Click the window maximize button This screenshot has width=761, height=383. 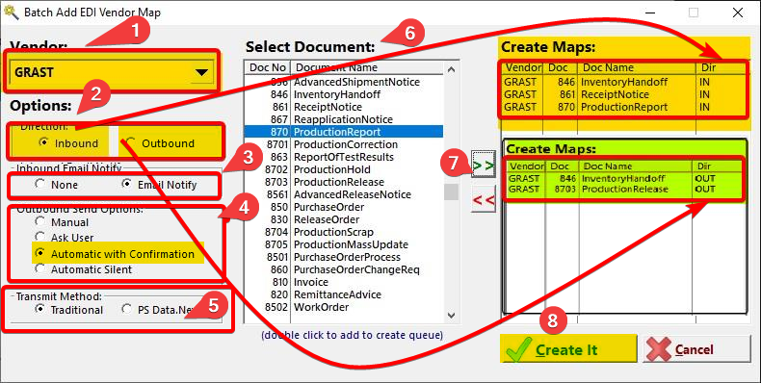[x=694, y=13]
